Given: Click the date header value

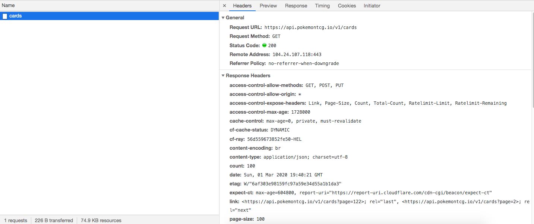Looking at the screenshot, I should tap(283, 175).
